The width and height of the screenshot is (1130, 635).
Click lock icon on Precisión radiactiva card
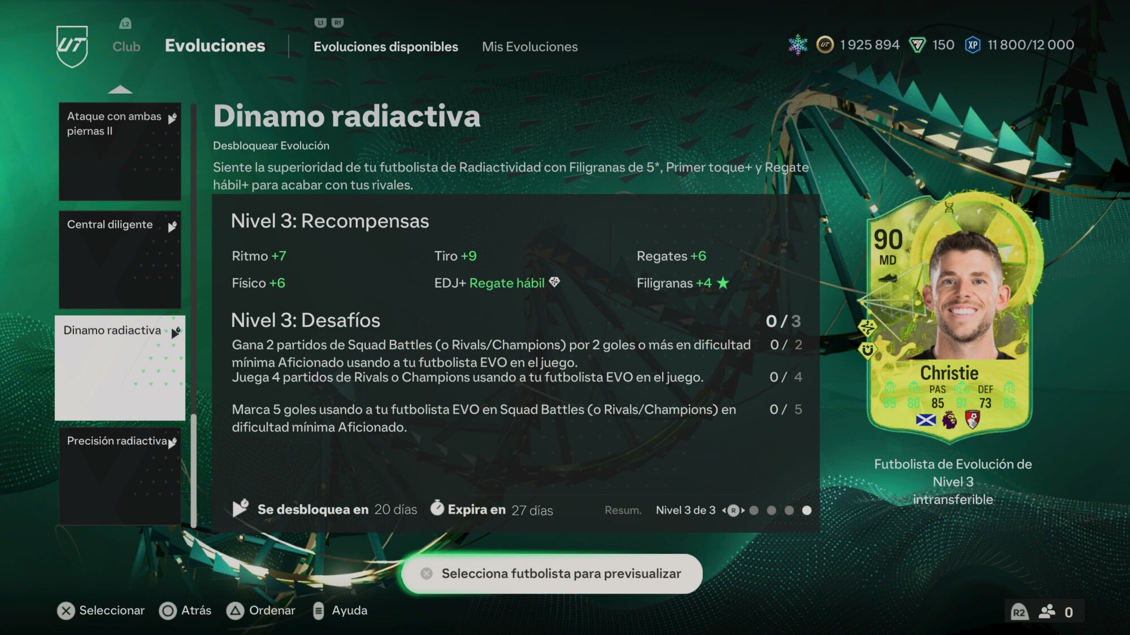(x=172, y=443)
